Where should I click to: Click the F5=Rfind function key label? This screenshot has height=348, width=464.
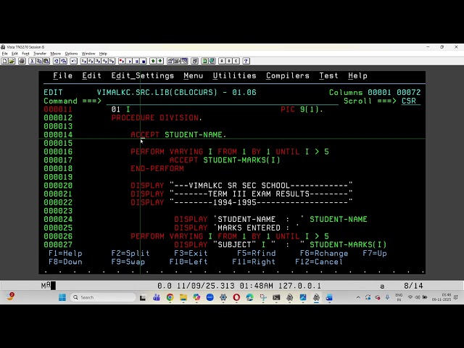[x=256, y=253]
